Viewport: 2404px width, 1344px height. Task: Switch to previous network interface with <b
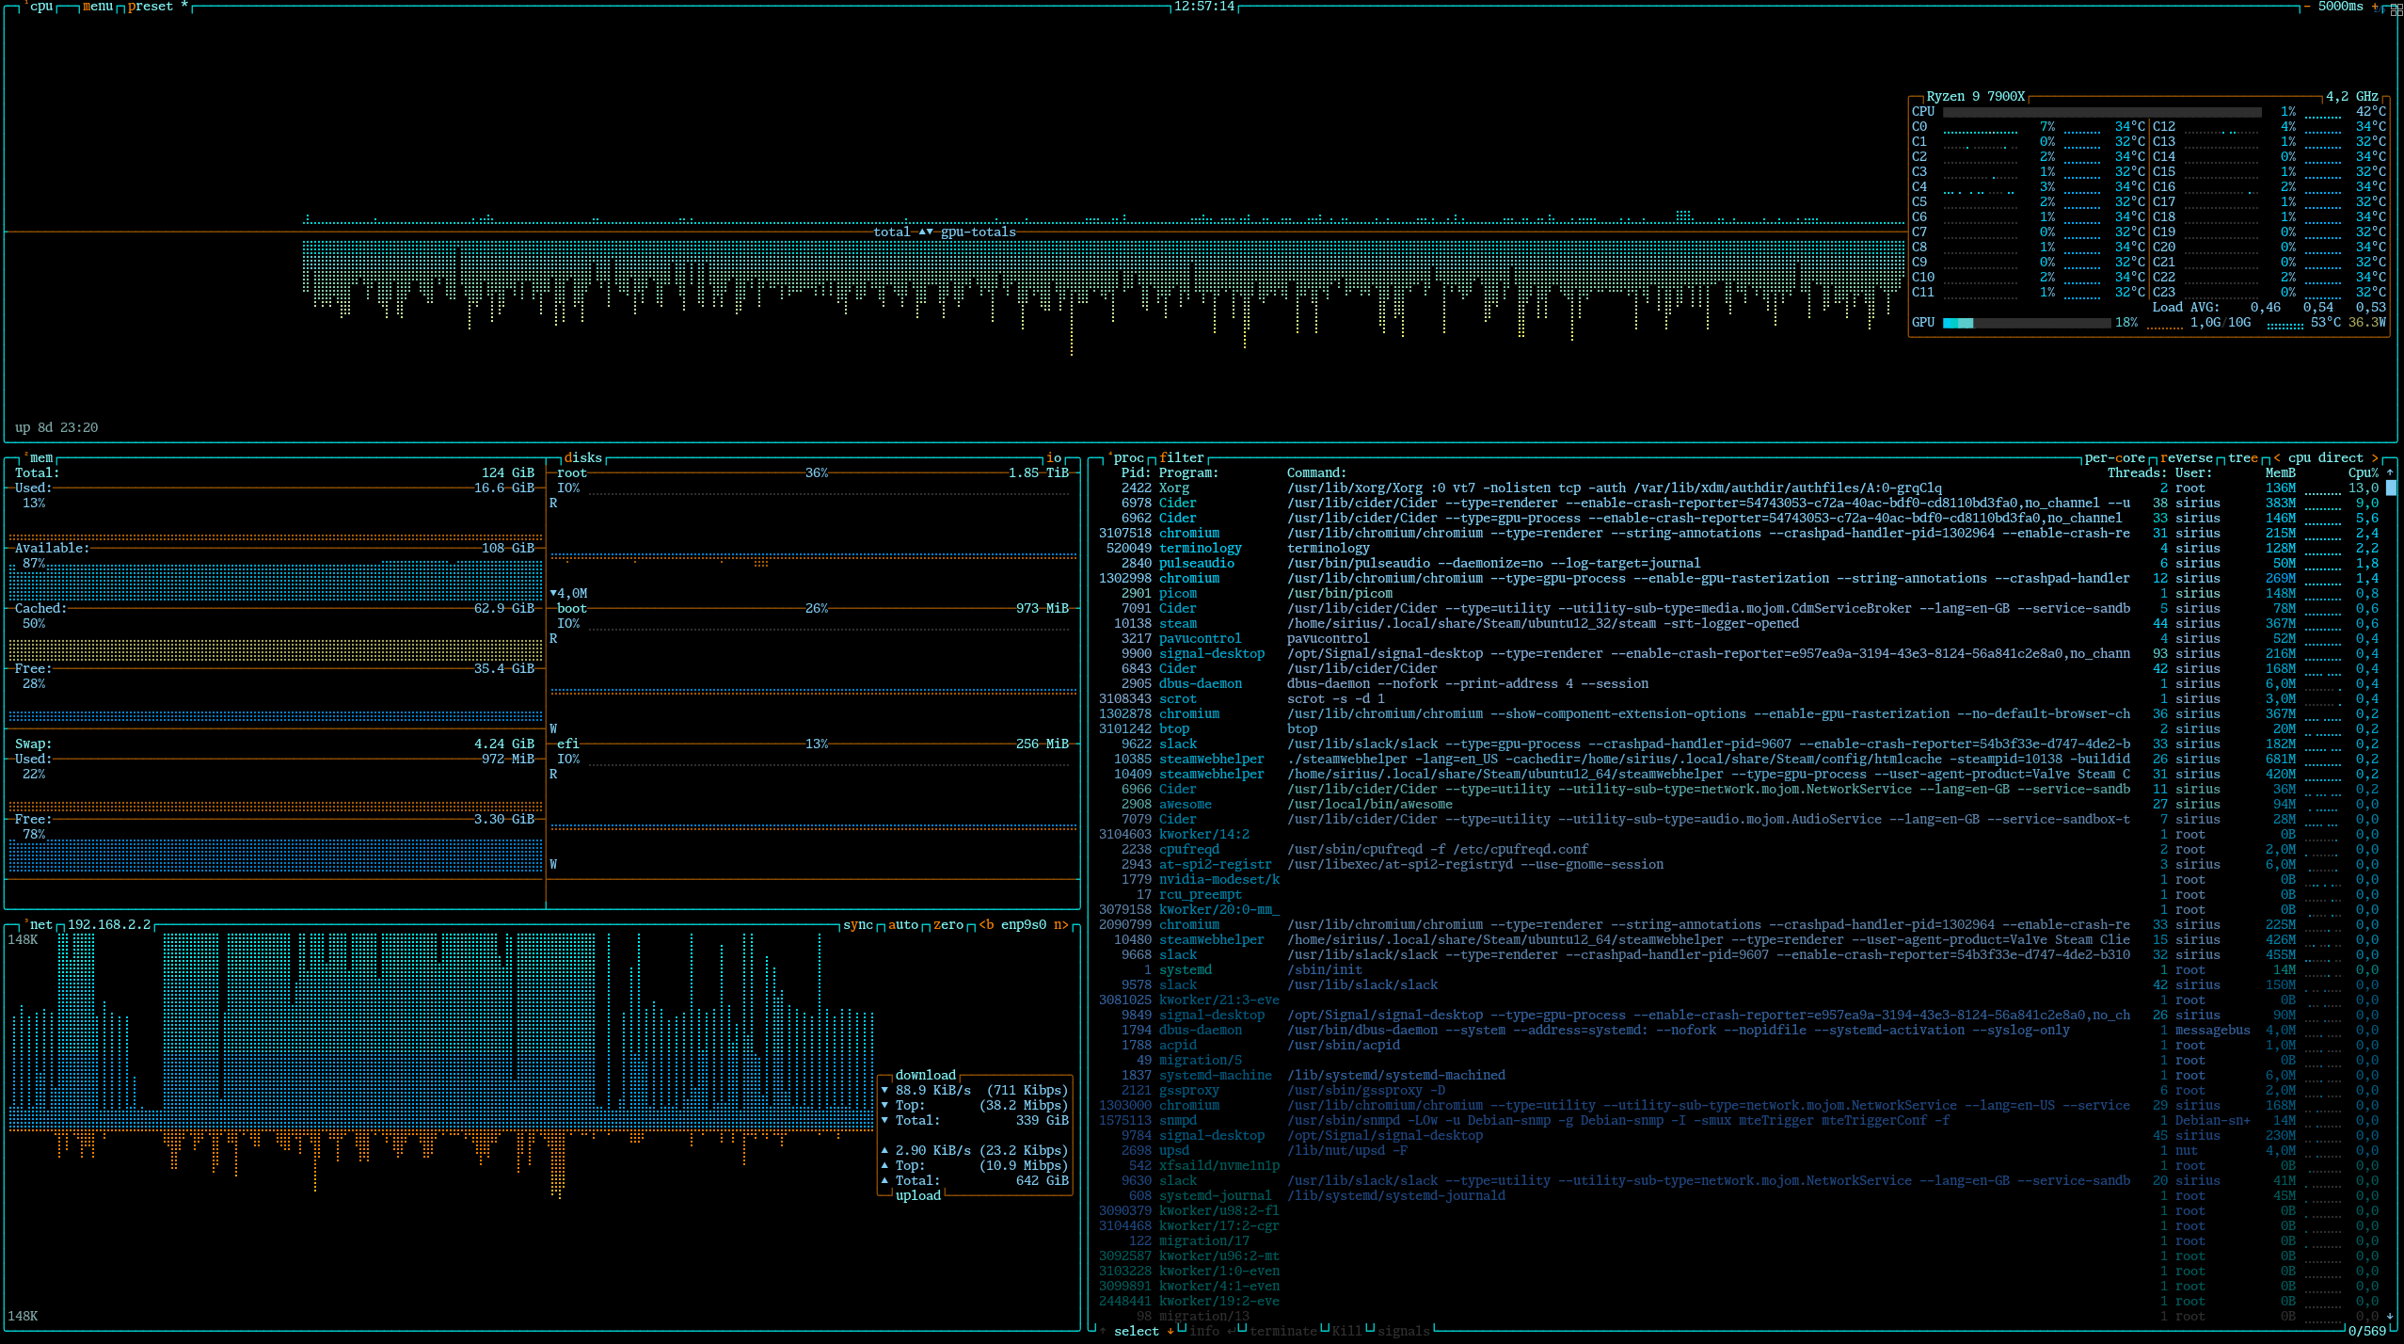pos(986,925)
